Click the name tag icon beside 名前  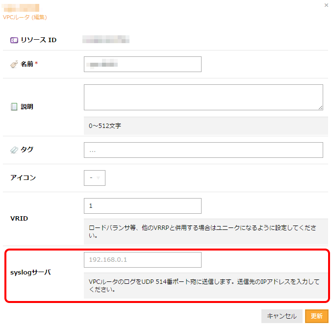point(14,64)
